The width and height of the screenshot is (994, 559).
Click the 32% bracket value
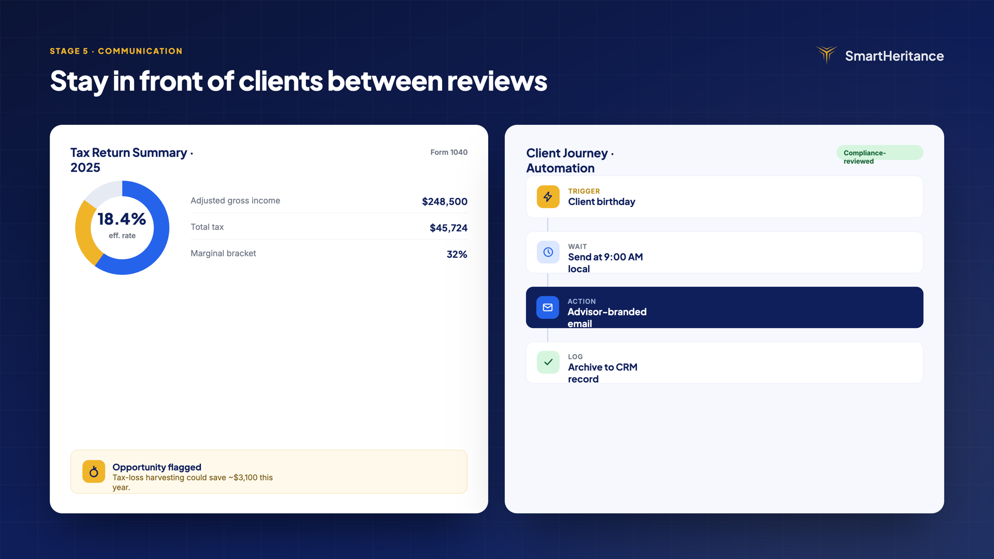coord(457,254)
